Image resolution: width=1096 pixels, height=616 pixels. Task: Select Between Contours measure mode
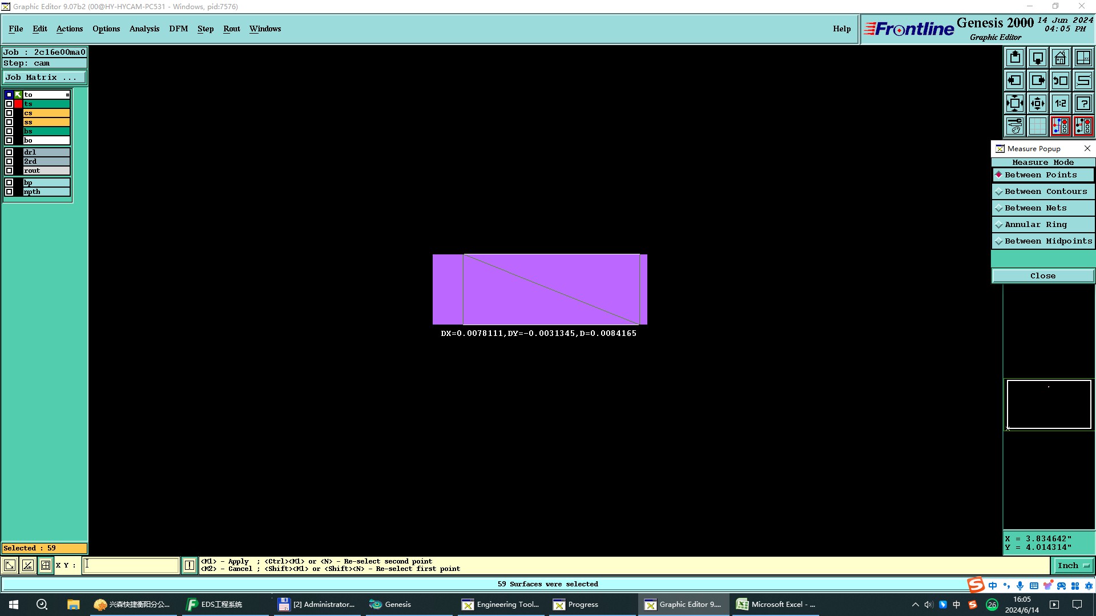(1043, 192)
